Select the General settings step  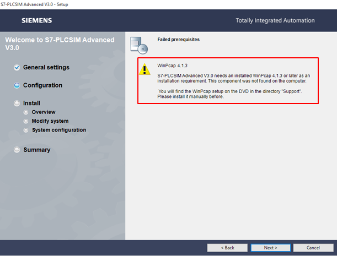(x=46, y=68)
